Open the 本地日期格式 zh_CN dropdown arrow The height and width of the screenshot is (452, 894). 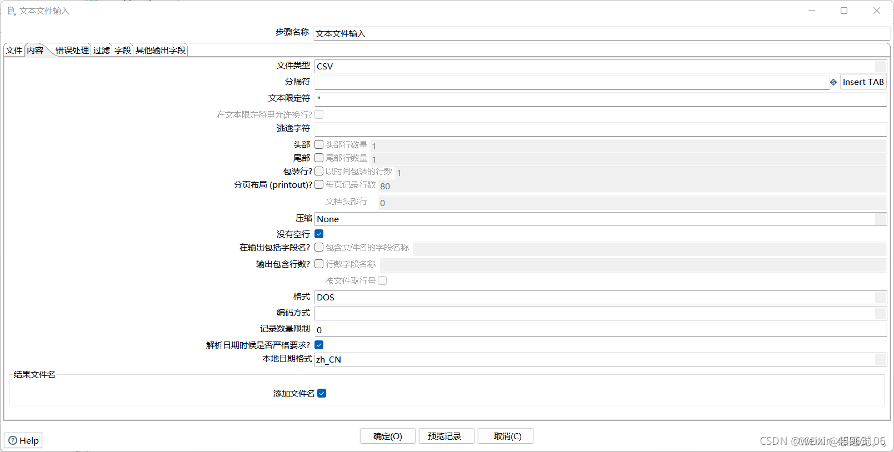[881, 359]
